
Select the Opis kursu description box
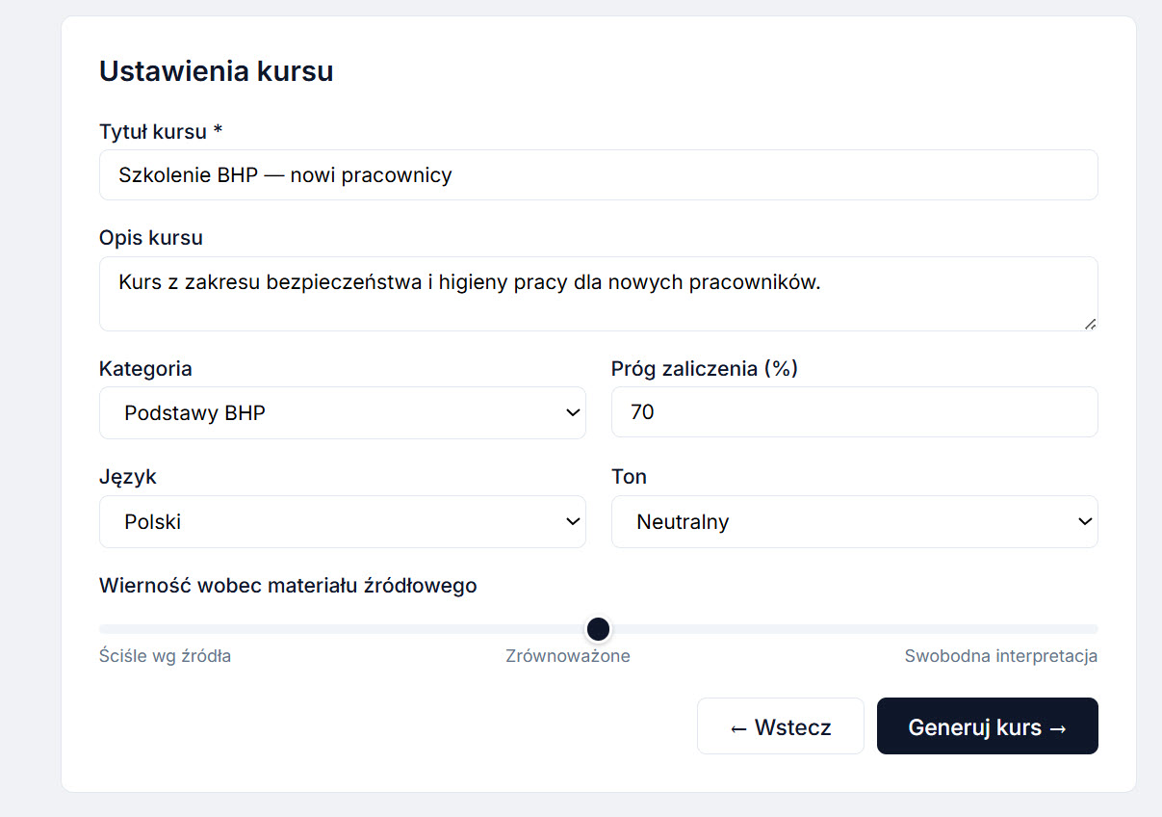598,293
